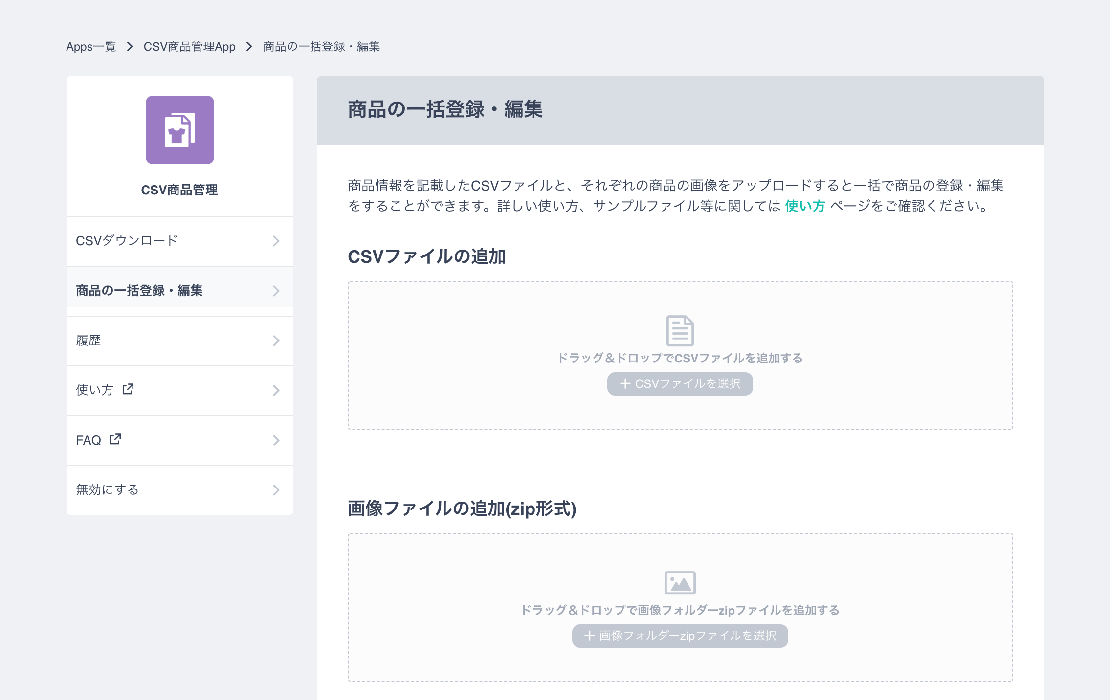Click the external link icon beside 使い方

128,389
